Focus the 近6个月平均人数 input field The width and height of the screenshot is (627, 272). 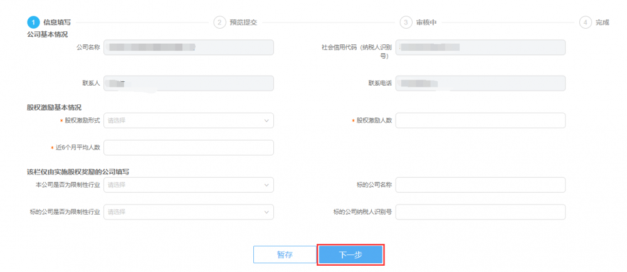(x=188, y=148)
